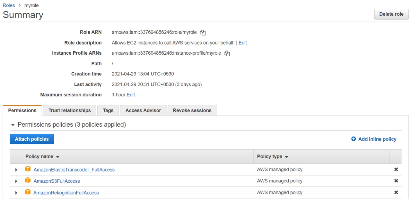
Task: Click the Delete role button
Action: [x=391, y=14]
